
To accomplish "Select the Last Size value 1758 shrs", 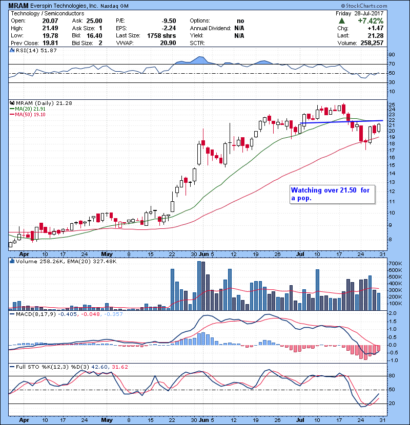I will [161, 35].
